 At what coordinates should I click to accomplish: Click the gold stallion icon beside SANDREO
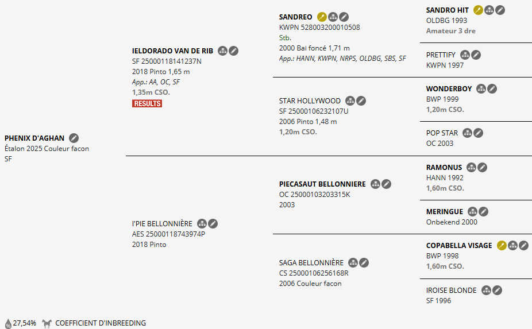coord(322,17)
